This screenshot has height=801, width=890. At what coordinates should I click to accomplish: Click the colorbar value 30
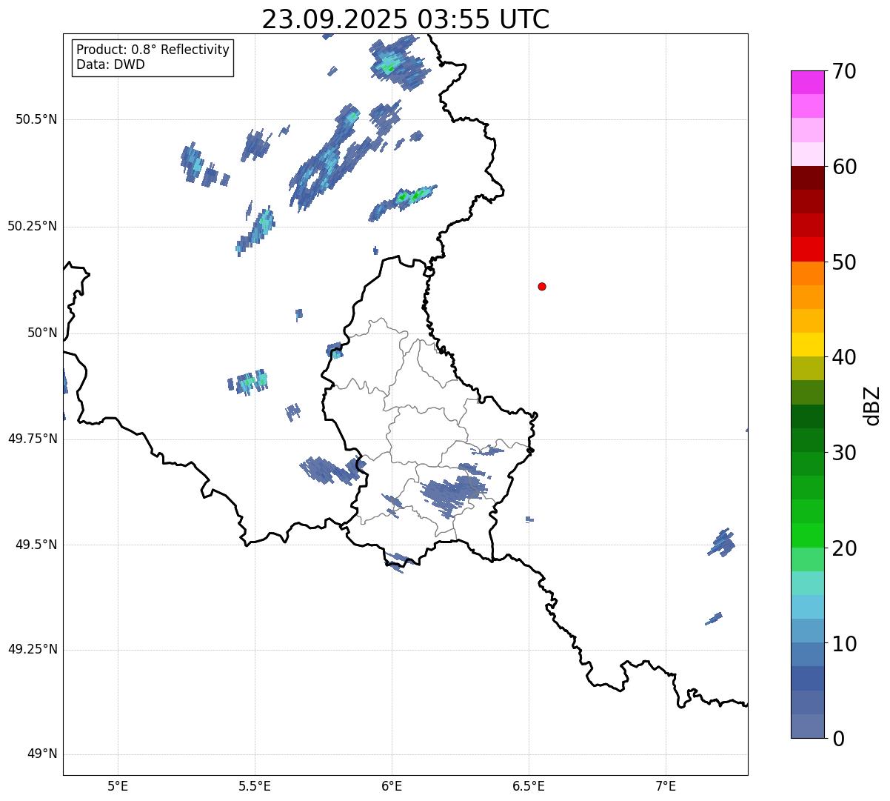pyautogui.click(x=844, y=453)
